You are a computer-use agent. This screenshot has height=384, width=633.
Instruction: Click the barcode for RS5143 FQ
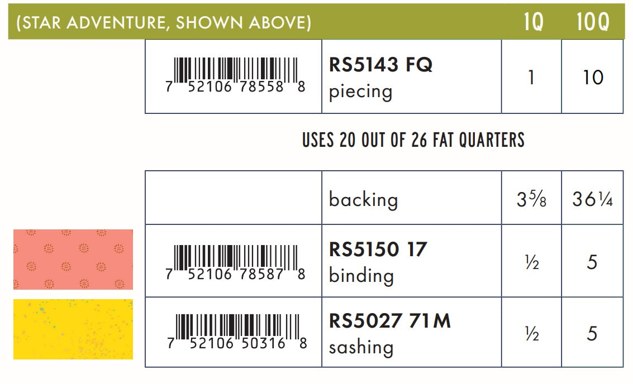[236, 75]
